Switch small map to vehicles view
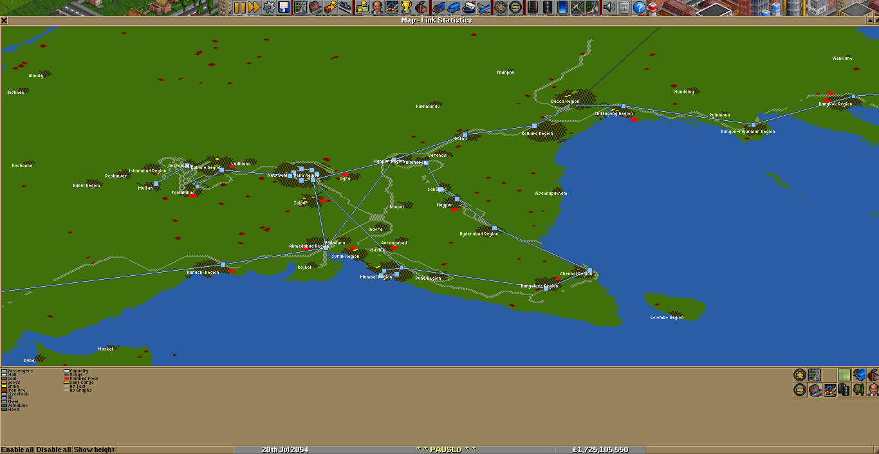 859,375
